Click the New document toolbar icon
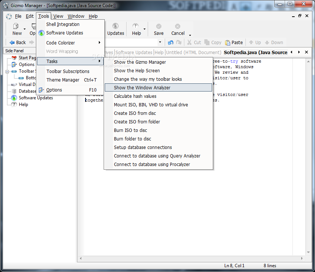This screenshot has height=272, width=315. pos(16,26)
